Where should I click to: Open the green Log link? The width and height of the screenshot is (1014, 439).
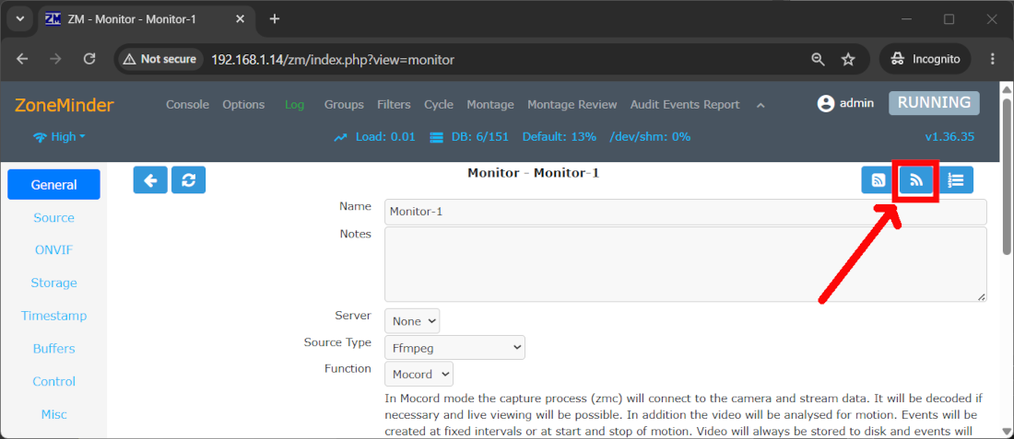pos(294,105)
